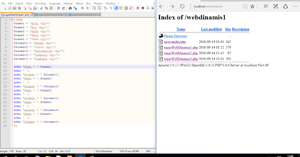This screenshot has height=157, width=300.
Task: Toggle Word Wrap using the toolbar icon
Action: [105, 8]
